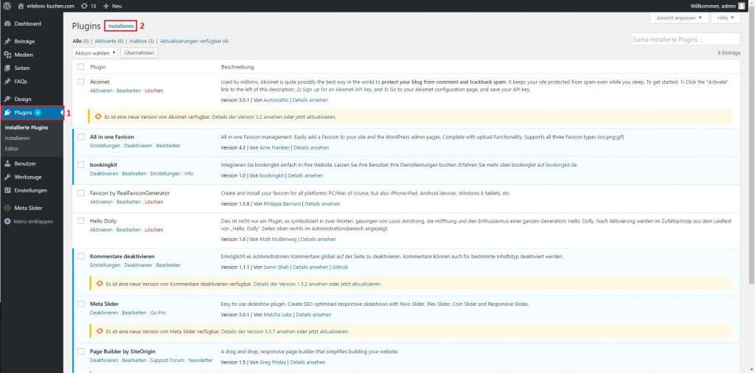Click the plus Neu icon in admin bar

(x=106, y=6)
